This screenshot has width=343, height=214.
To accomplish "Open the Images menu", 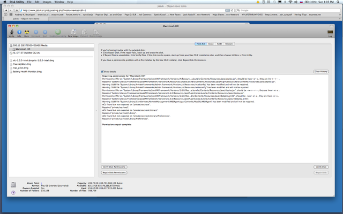I will pyautogui.click(x=47, y=2).
